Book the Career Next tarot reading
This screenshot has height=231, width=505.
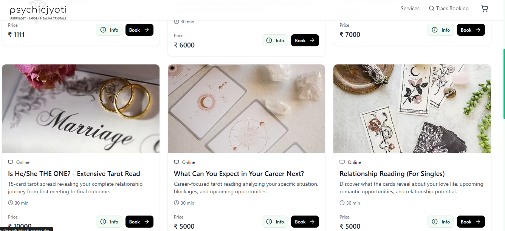(305, 222)
